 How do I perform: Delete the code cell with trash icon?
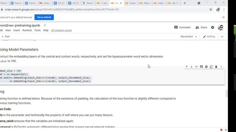216,67
